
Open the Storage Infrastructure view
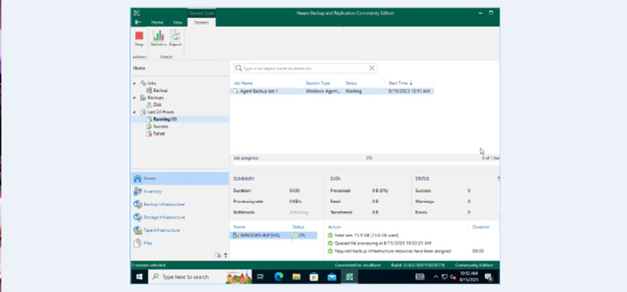coord(163,217)
